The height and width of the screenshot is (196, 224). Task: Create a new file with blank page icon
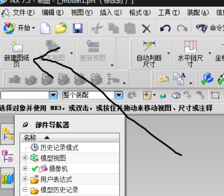tap(45, 28)
